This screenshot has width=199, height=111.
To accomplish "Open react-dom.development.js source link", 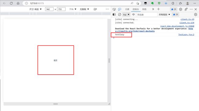I will tap(177, 26).
